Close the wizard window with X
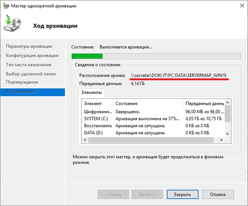This screenshot has height=206, width=248. (242, 6)
